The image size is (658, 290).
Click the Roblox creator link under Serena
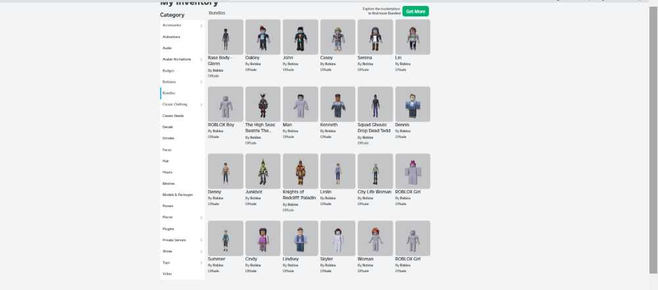pyautogui.click(x=368, y=64)
